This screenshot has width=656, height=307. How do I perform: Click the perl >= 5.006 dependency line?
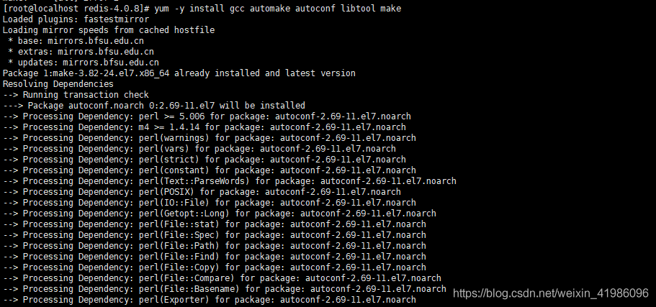tap(209, 116)
